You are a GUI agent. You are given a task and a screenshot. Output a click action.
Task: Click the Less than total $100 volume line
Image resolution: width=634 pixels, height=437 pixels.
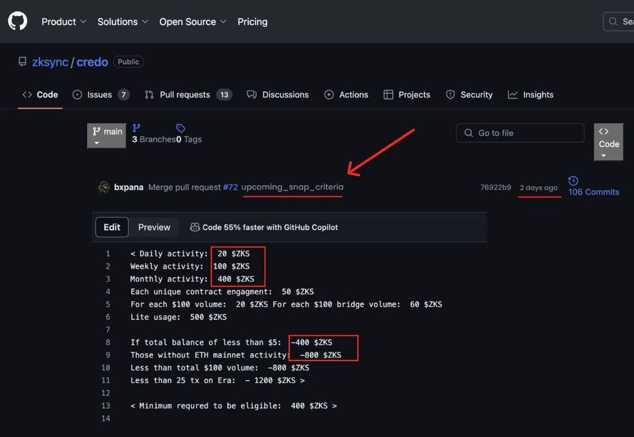point(220,368)
